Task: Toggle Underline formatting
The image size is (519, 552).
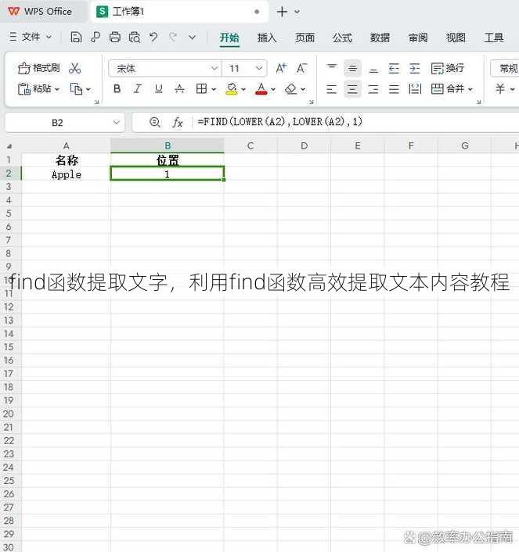Action: [x=159, y=88]
